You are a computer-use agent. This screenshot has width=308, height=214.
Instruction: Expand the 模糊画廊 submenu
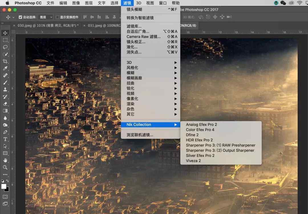point(151,78)
